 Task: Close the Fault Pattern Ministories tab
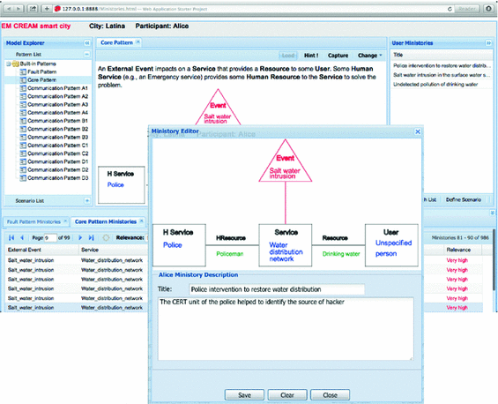pos(65,221)
